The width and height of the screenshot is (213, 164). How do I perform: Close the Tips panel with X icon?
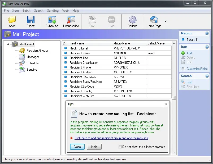click(x=166, y=104)
